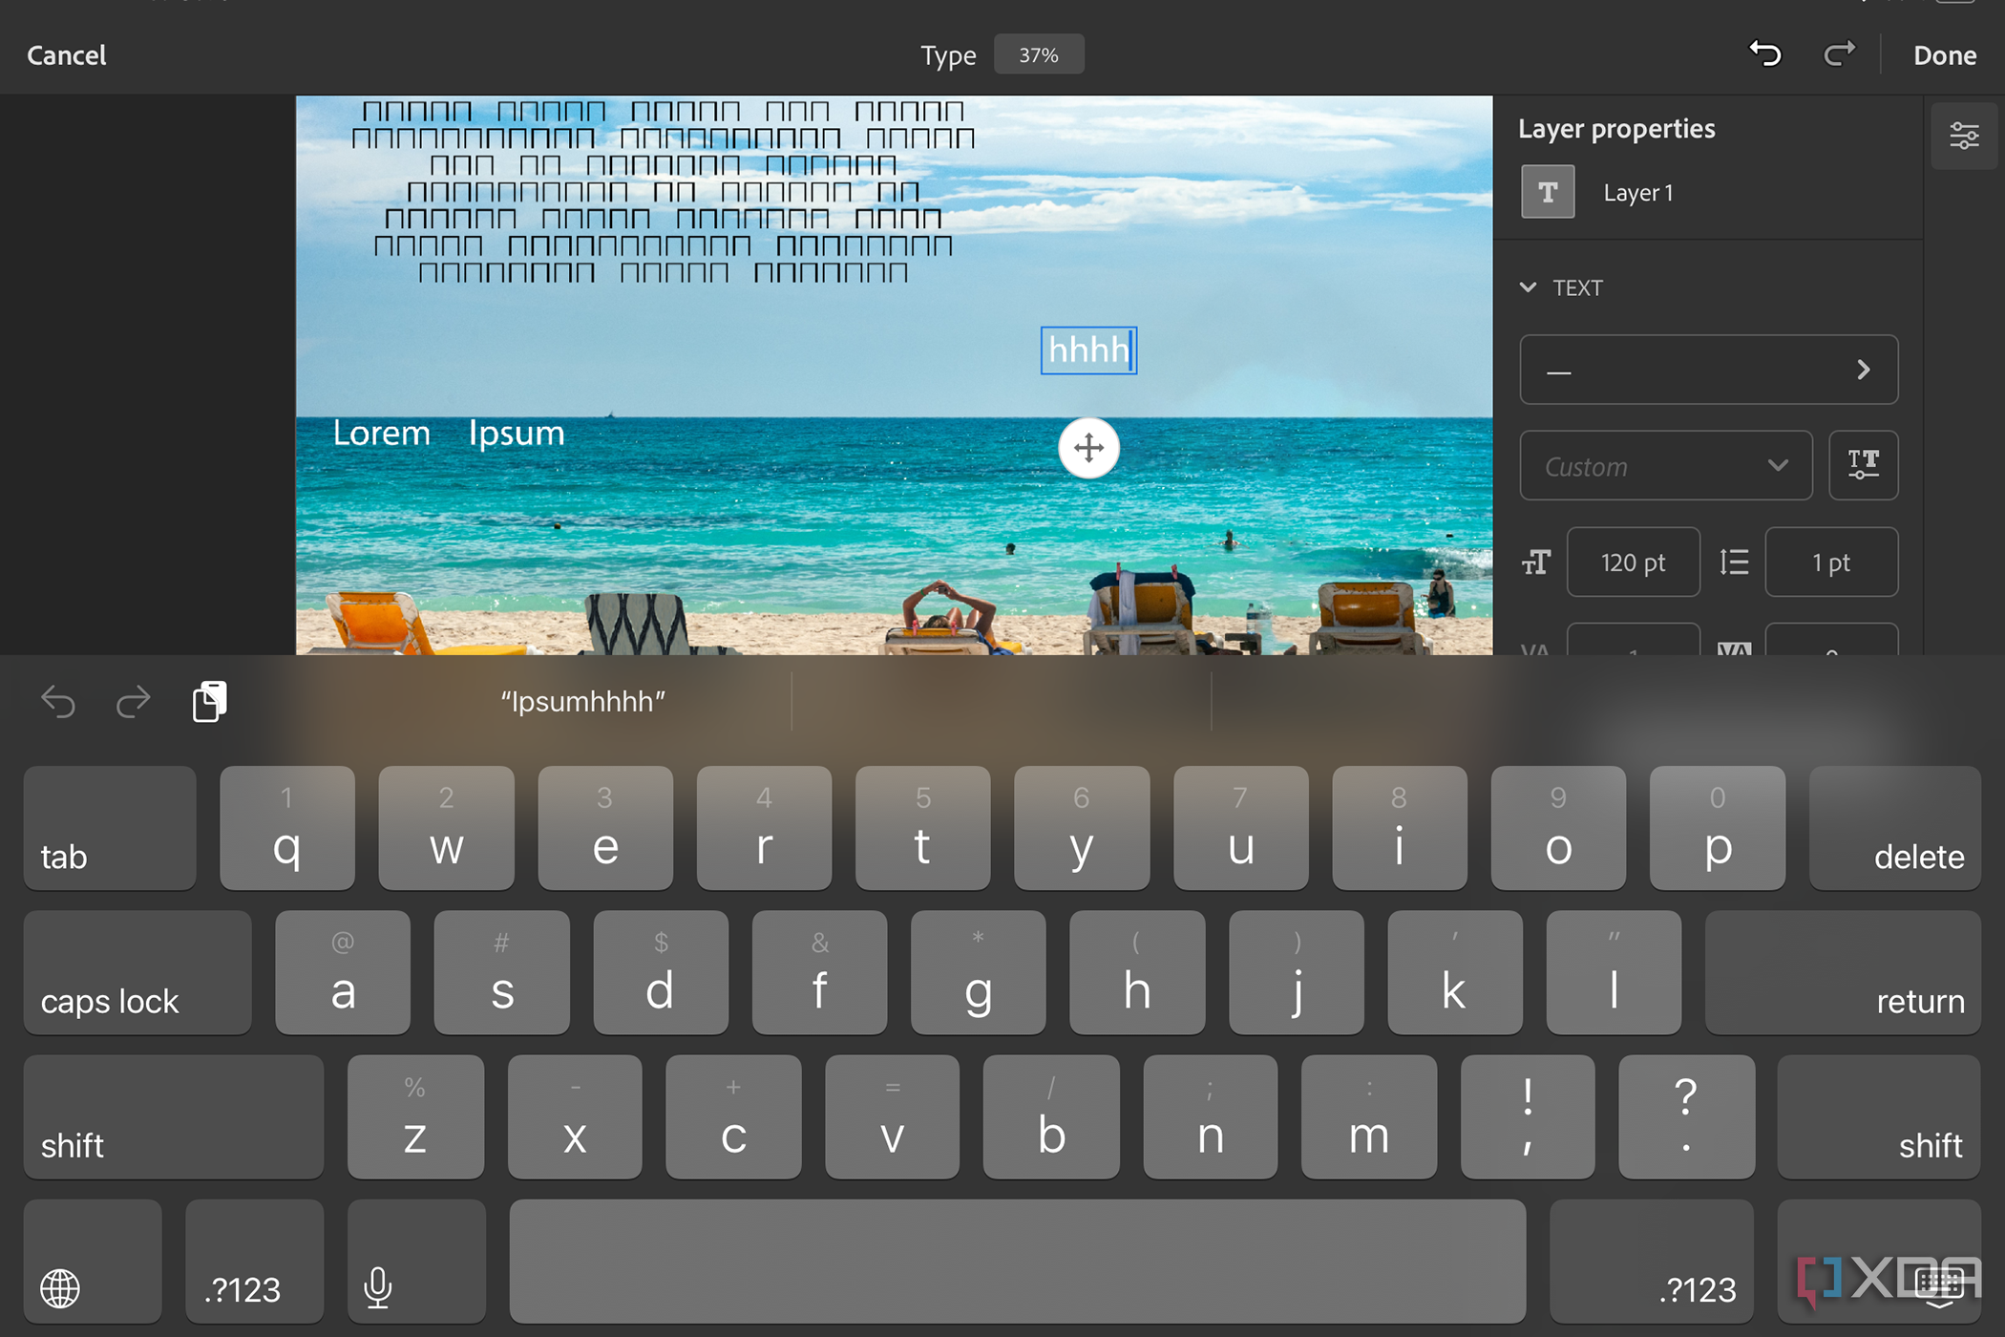Click the Cancel button
This screenshot has width=2005, height=1337.
pyautogui.click(x=67, y=55)
